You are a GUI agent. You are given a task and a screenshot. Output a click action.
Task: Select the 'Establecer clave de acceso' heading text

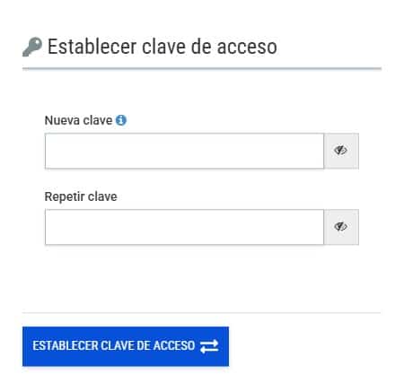[x=162, y=47]
